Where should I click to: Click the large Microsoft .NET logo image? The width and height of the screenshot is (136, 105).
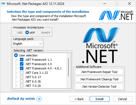(100, 45)
